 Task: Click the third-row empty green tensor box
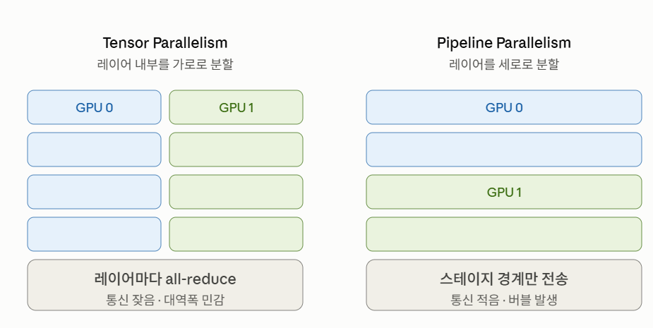236,192
